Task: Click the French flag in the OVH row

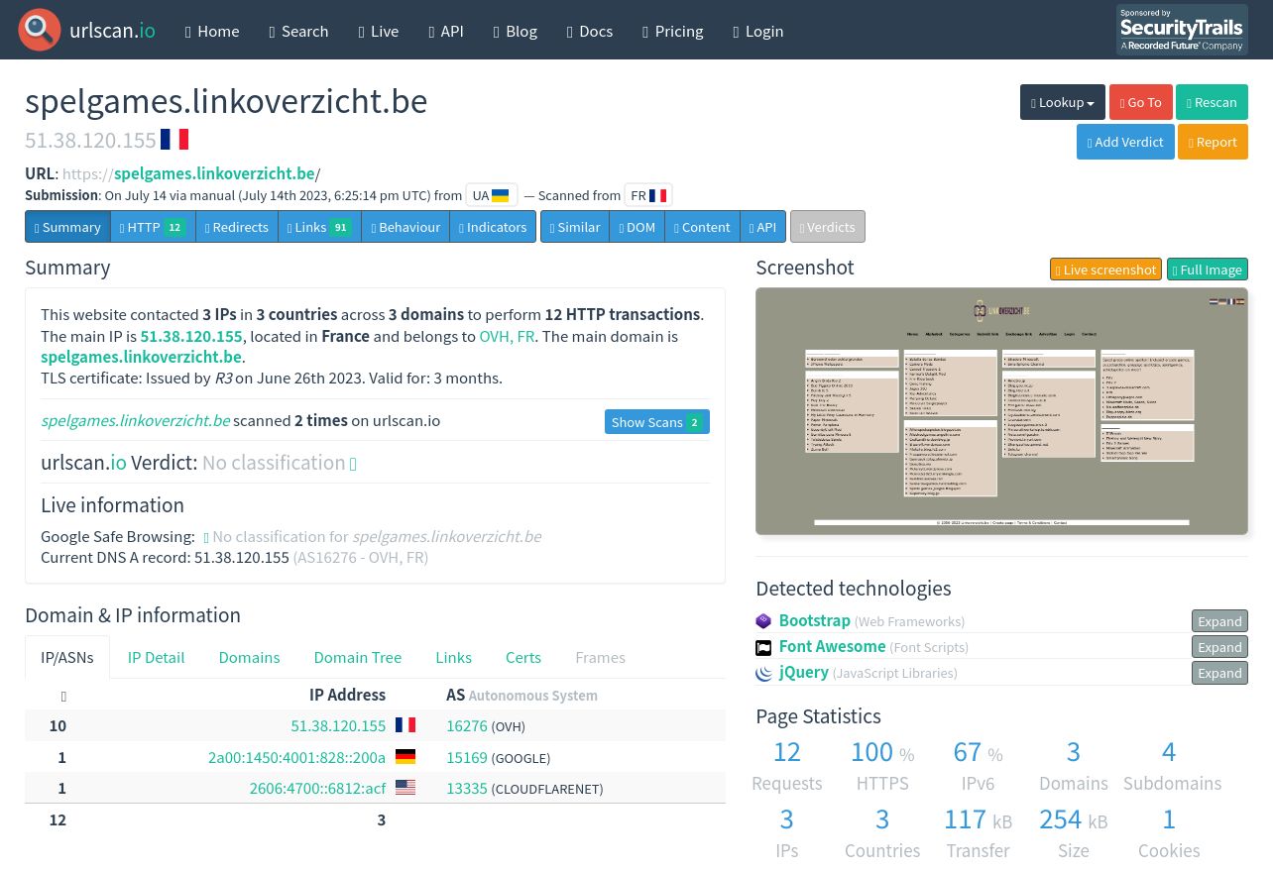Action: click(405, 724)
